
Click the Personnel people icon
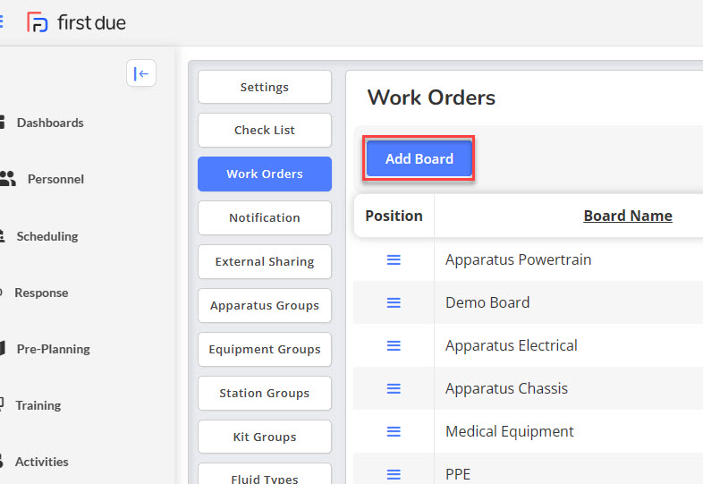[x=7, y=179]
